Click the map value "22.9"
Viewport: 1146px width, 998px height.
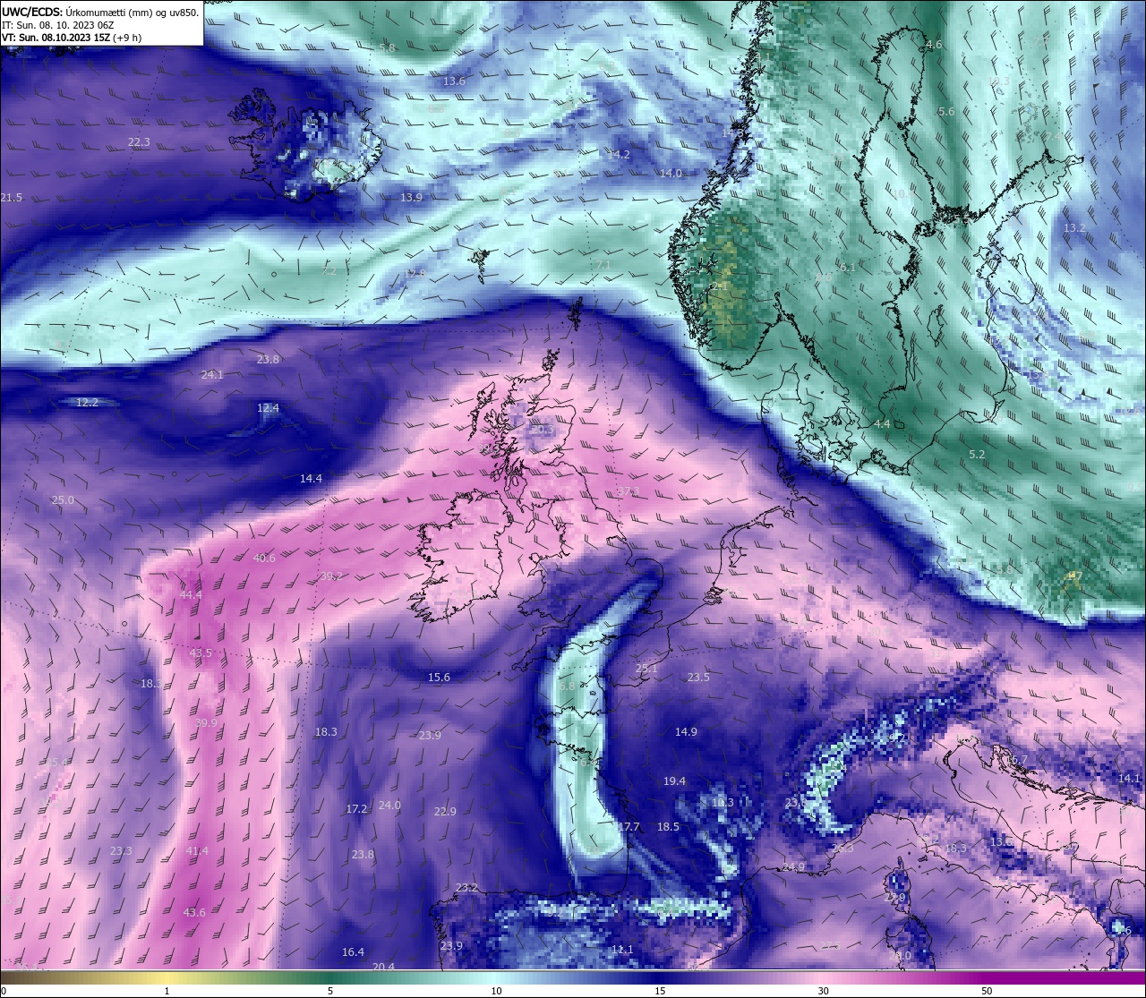[445, 812]
